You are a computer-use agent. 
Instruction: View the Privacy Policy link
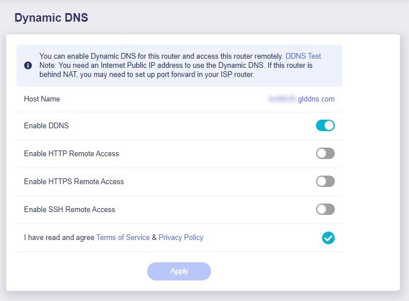[181, 238]
